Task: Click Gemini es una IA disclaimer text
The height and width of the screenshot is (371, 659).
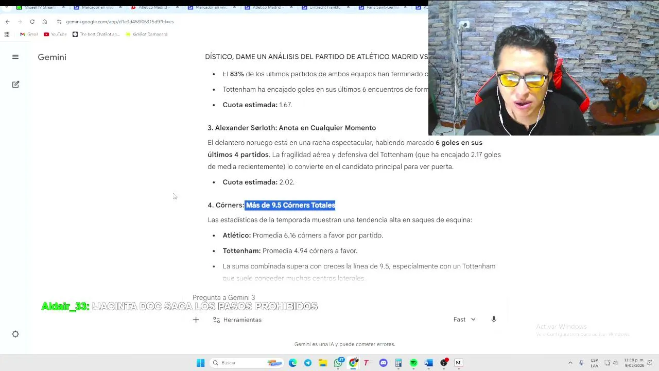Action: tap(344, 344)
